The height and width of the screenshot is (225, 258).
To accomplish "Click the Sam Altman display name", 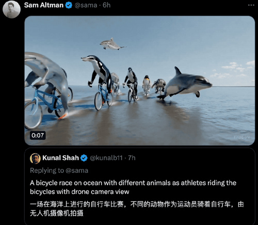I will (x=44, y=5).
